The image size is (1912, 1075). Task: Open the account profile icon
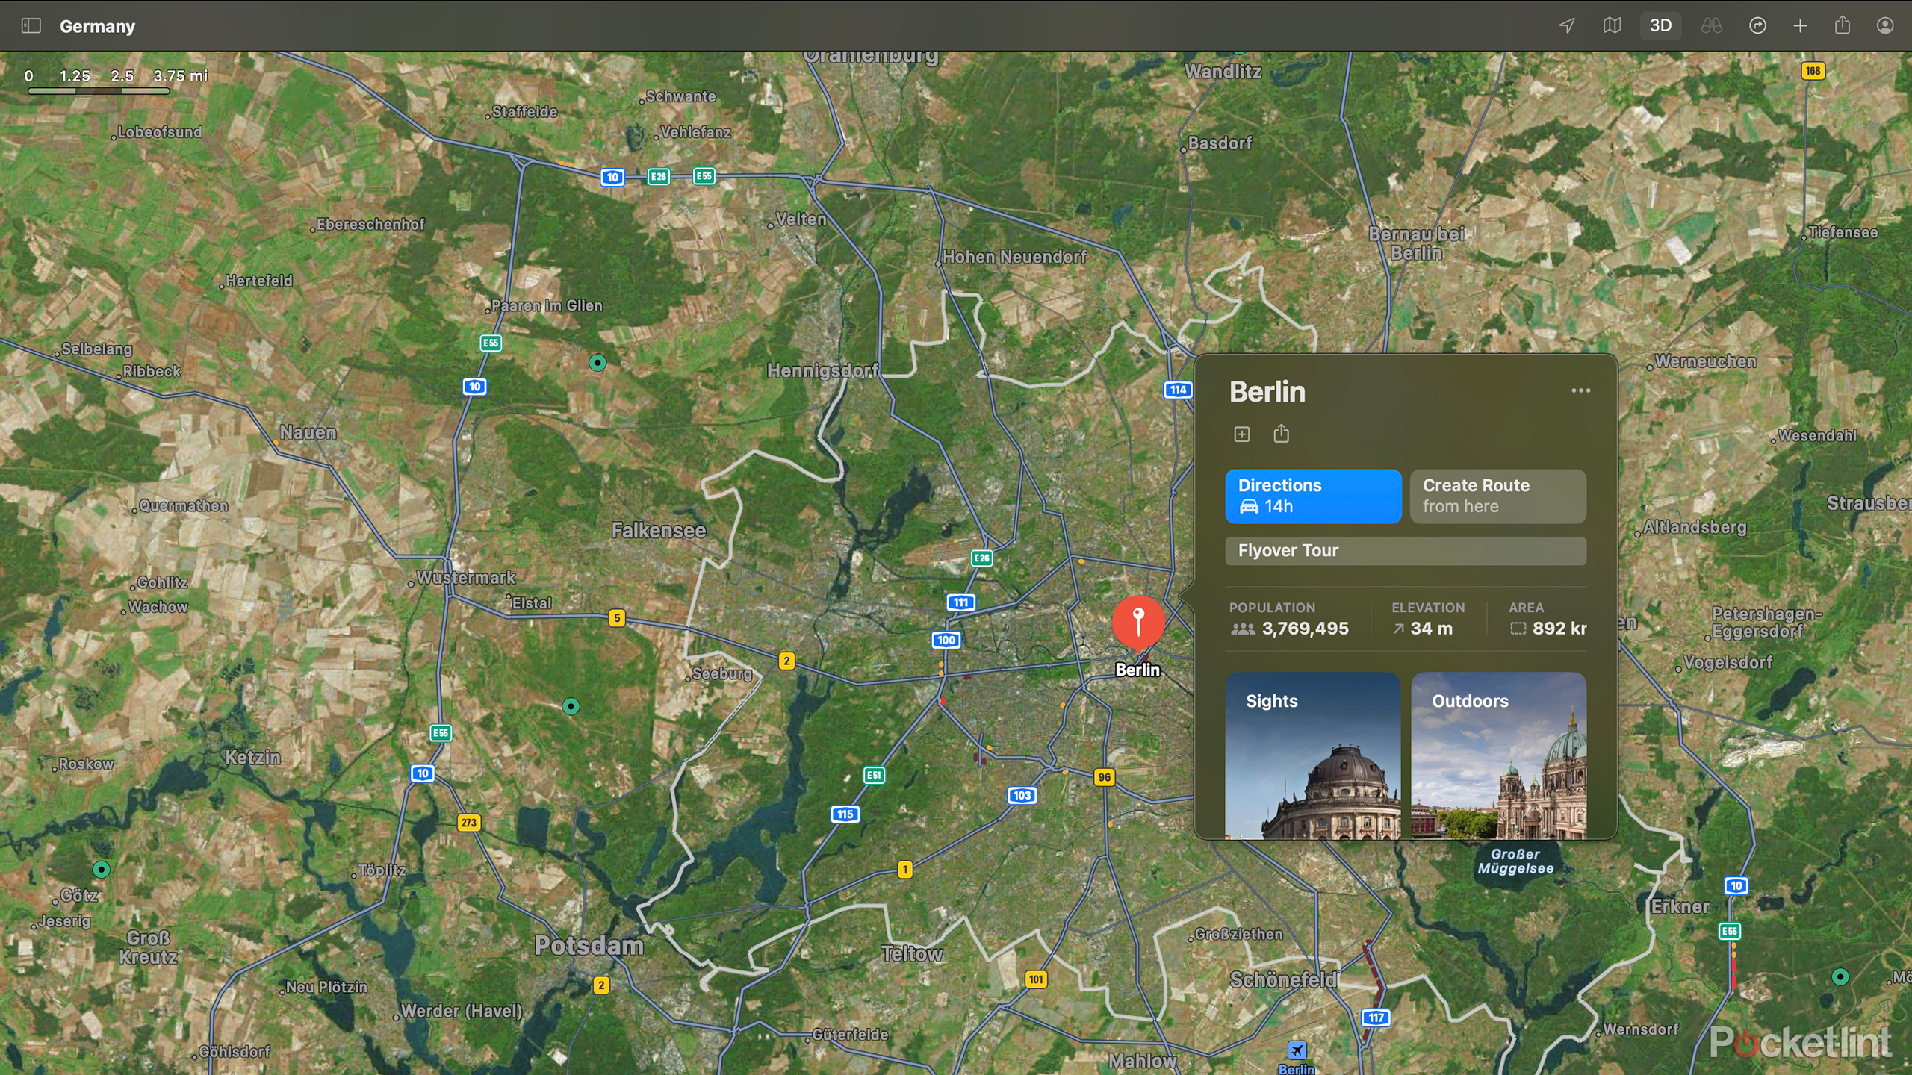point(1885,26)
